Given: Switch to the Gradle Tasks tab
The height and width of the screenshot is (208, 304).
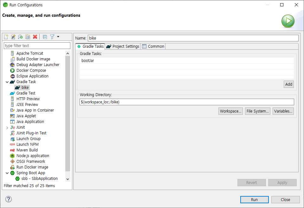Looking at the screenshot, I should click(90, 46).
